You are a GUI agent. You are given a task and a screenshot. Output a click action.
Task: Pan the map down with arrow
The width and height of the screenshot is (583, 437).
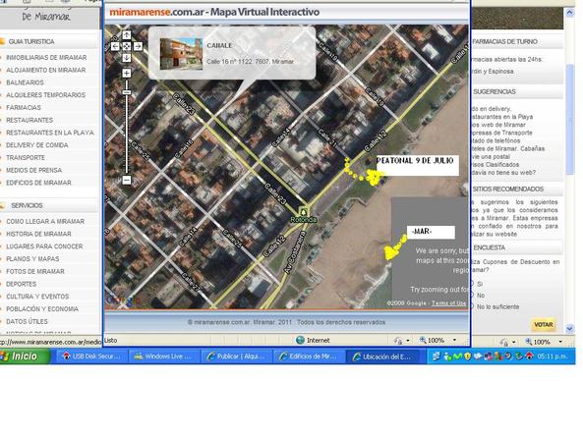click(127, 58)
